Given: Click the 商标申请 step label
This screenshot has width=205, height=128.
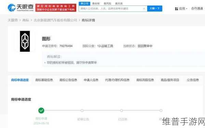Looking at the screenshot, I should (41, 118).
